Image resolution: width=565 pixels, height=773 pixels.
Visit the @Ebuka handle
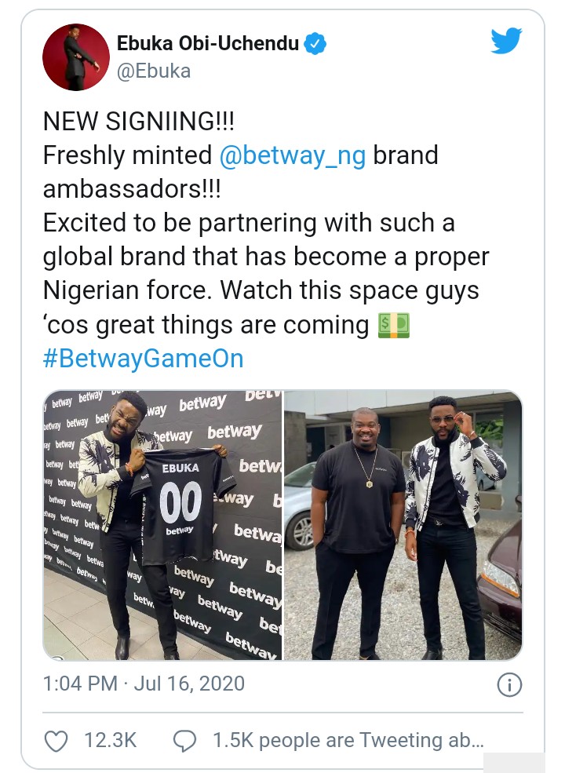(154, 71)
